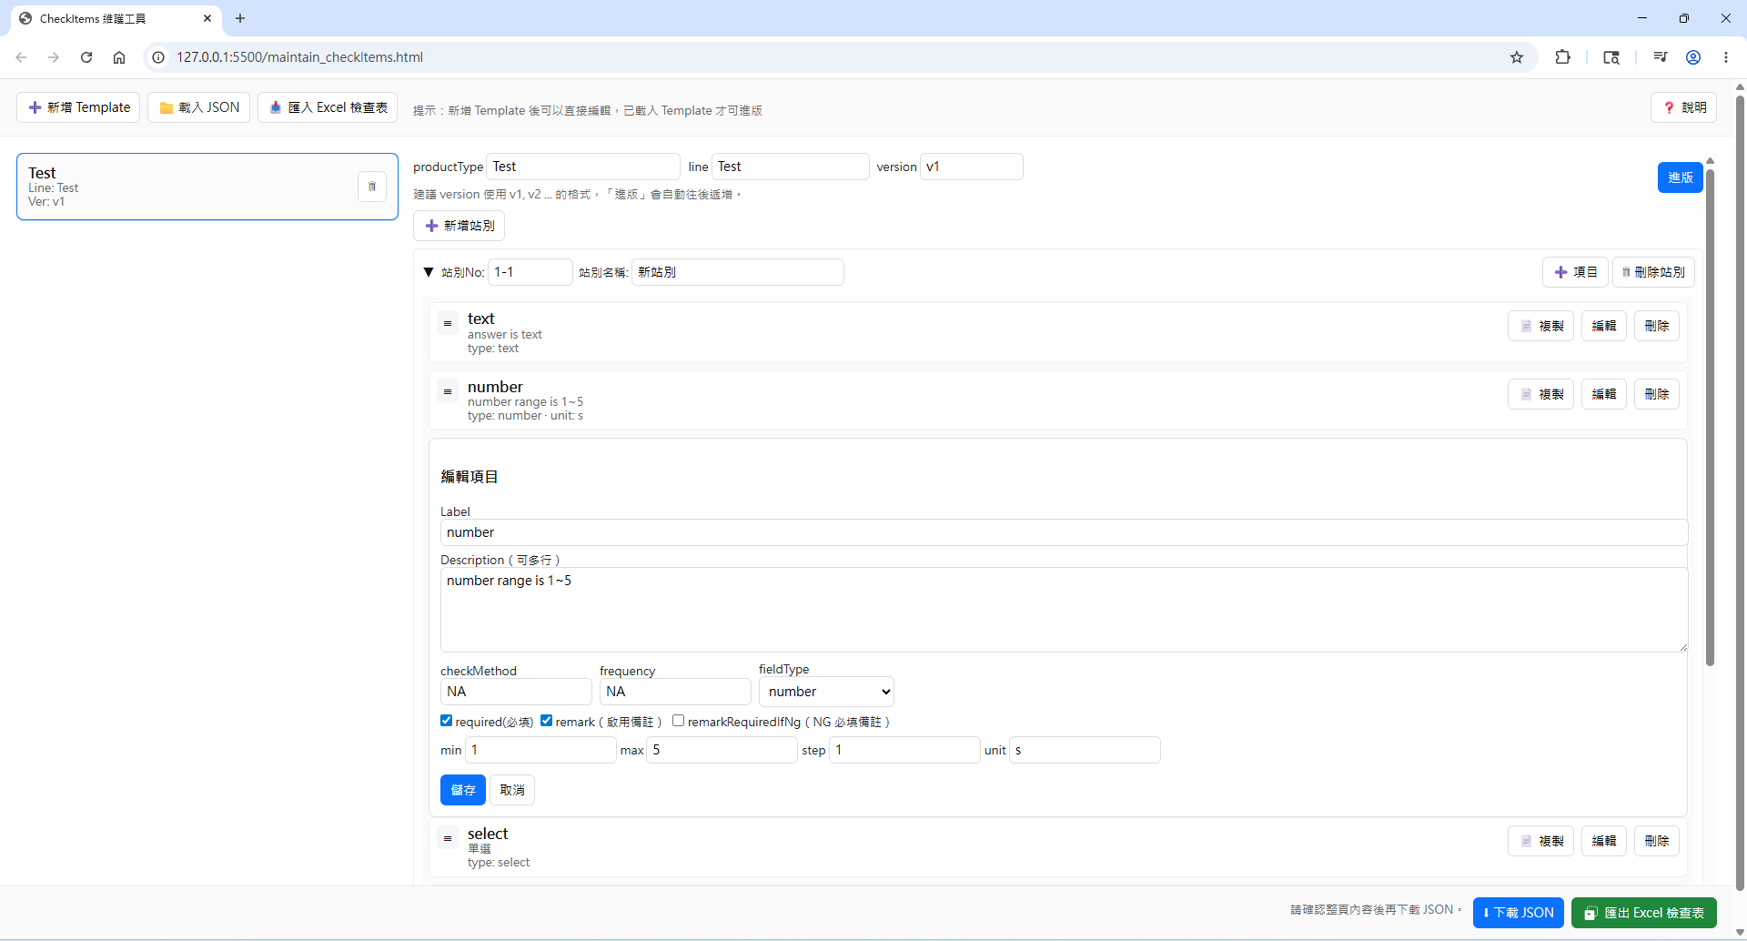
Task: Click the drag handle of the text item
Action: click(448, 323)
